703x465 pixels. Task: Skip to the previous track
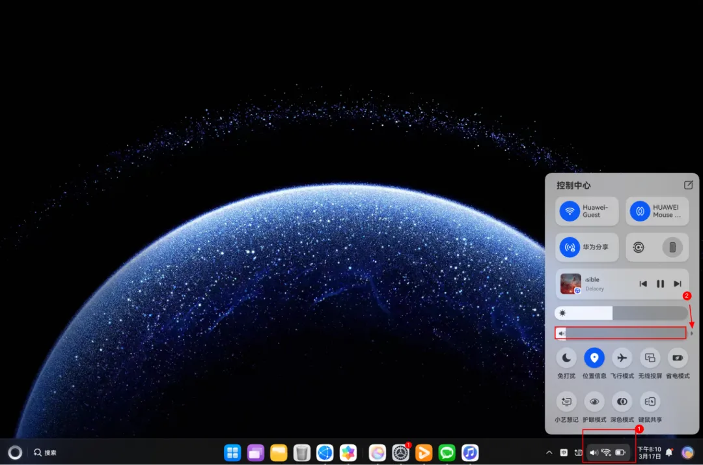click(643, 284)
